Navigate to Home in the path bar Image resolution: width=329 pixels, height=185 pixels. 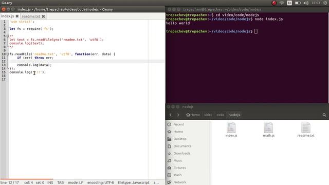click(193, 115)
